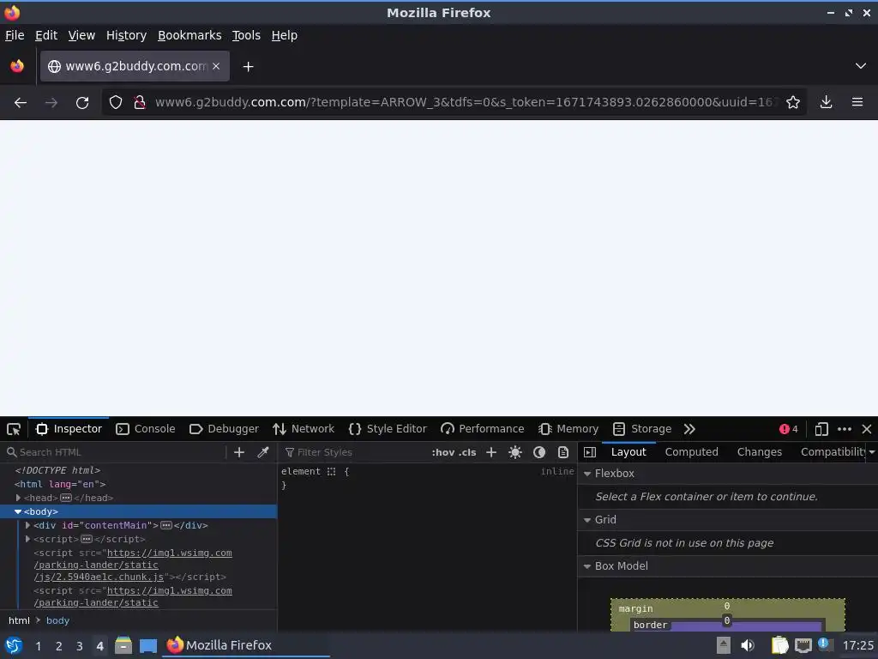
Task: Click the volume icon in system tray
Action: point(748,645)
